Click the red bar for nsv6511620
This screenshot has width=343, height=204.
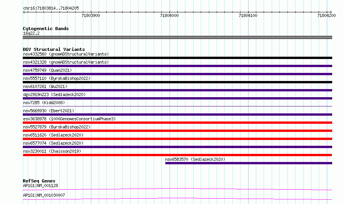click(x=177, y=139)
